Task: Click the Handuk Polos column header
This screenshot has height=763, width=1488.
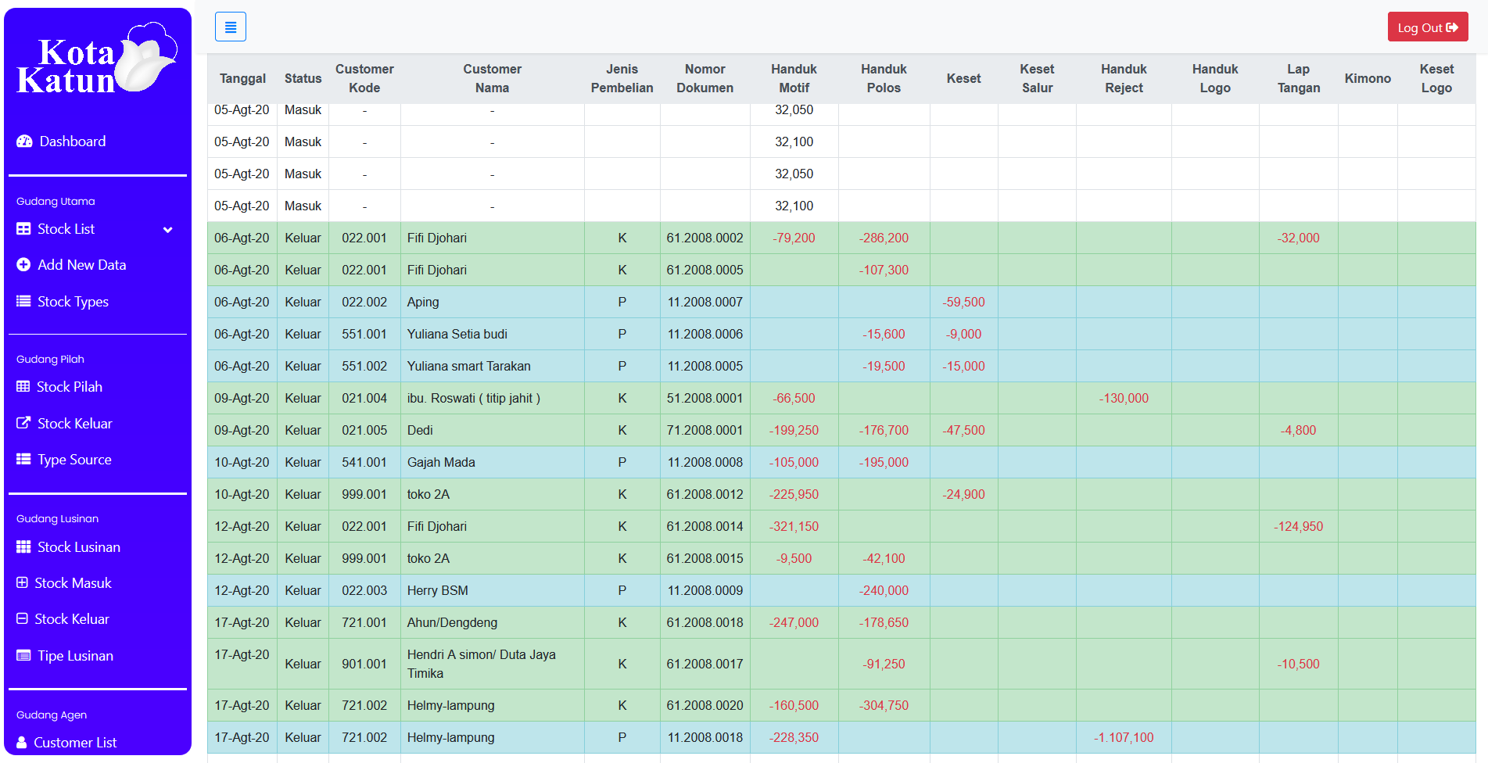Action: coord(884,78)
